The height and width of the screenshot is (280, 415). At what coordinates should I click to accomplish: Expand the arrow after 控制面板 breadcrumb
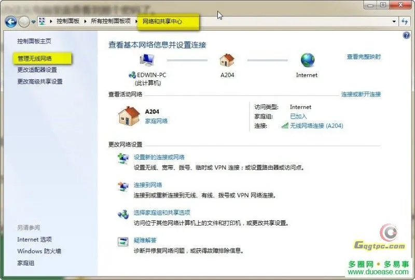(85, 21)
